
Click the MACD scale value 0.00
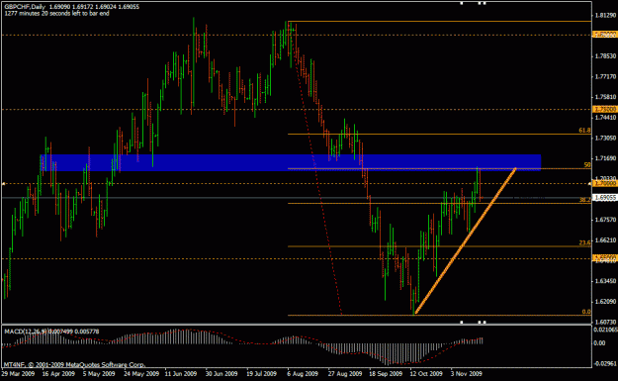click(x=599, y=343)
